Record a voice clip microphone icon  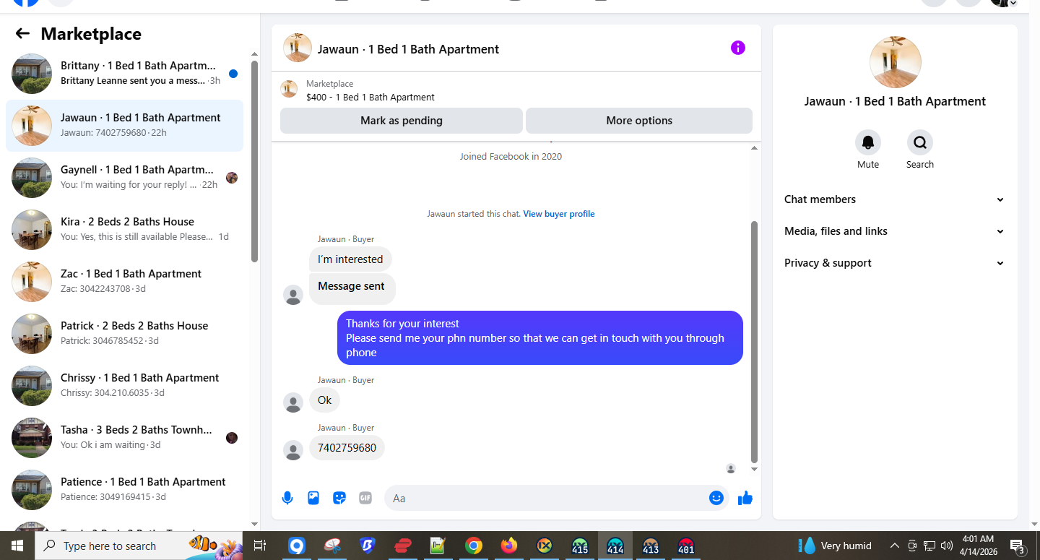[x=287, y=498]
